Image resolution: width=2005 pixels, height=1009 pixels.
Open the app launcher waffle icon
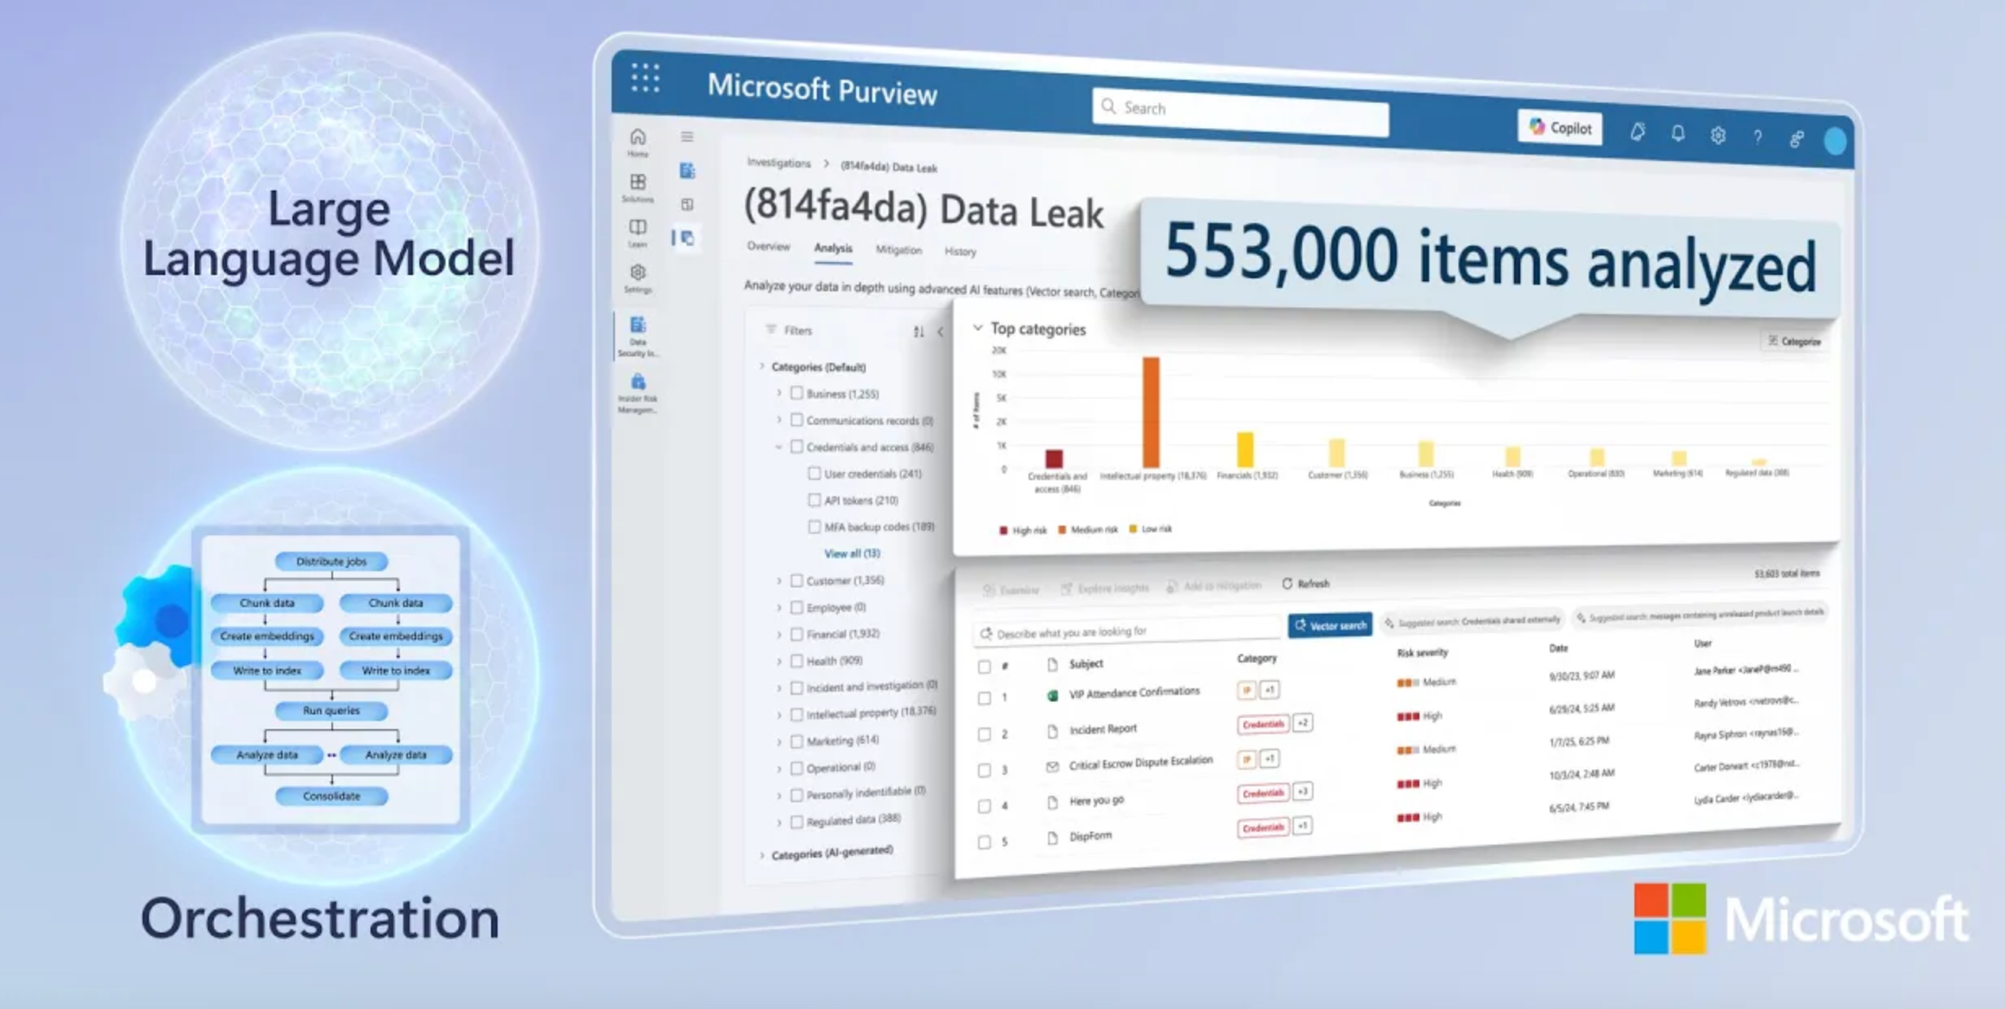click(x=645, y=78)
